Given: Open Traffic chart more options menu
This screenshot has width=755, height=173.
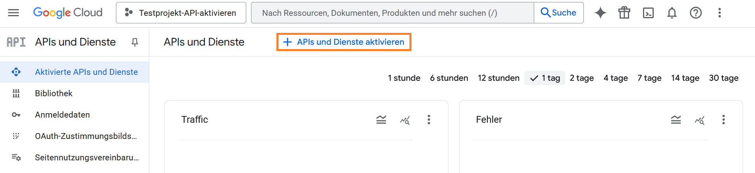Looking at the screenshot, I should click(429, 120).
